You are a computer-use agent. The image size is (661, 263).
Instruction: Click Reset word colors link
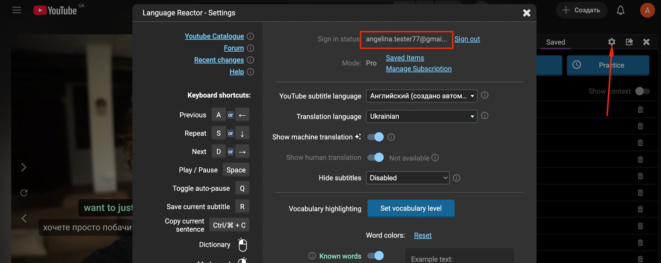pos(423,235)
